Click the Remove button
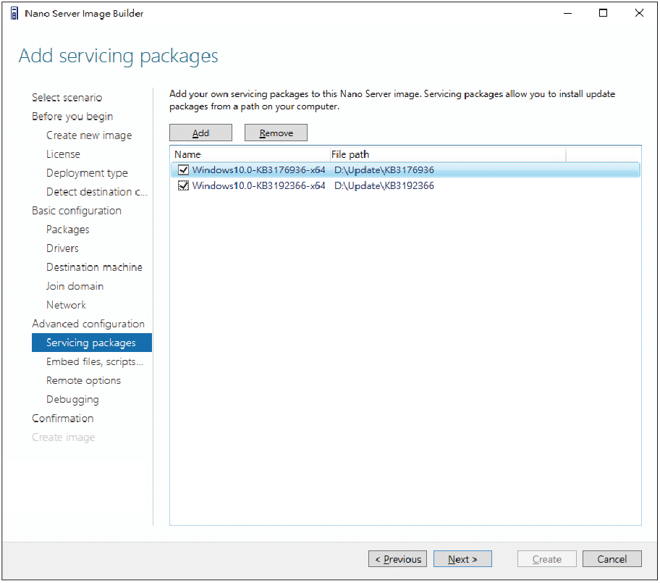 pyautogui.click(x=276, y=133)
